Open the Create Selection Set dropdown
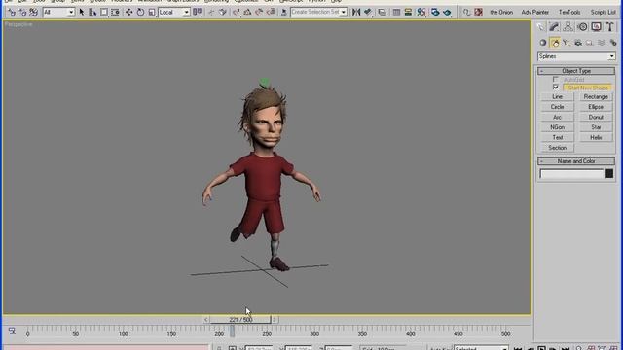 click(x=319, y=12)
